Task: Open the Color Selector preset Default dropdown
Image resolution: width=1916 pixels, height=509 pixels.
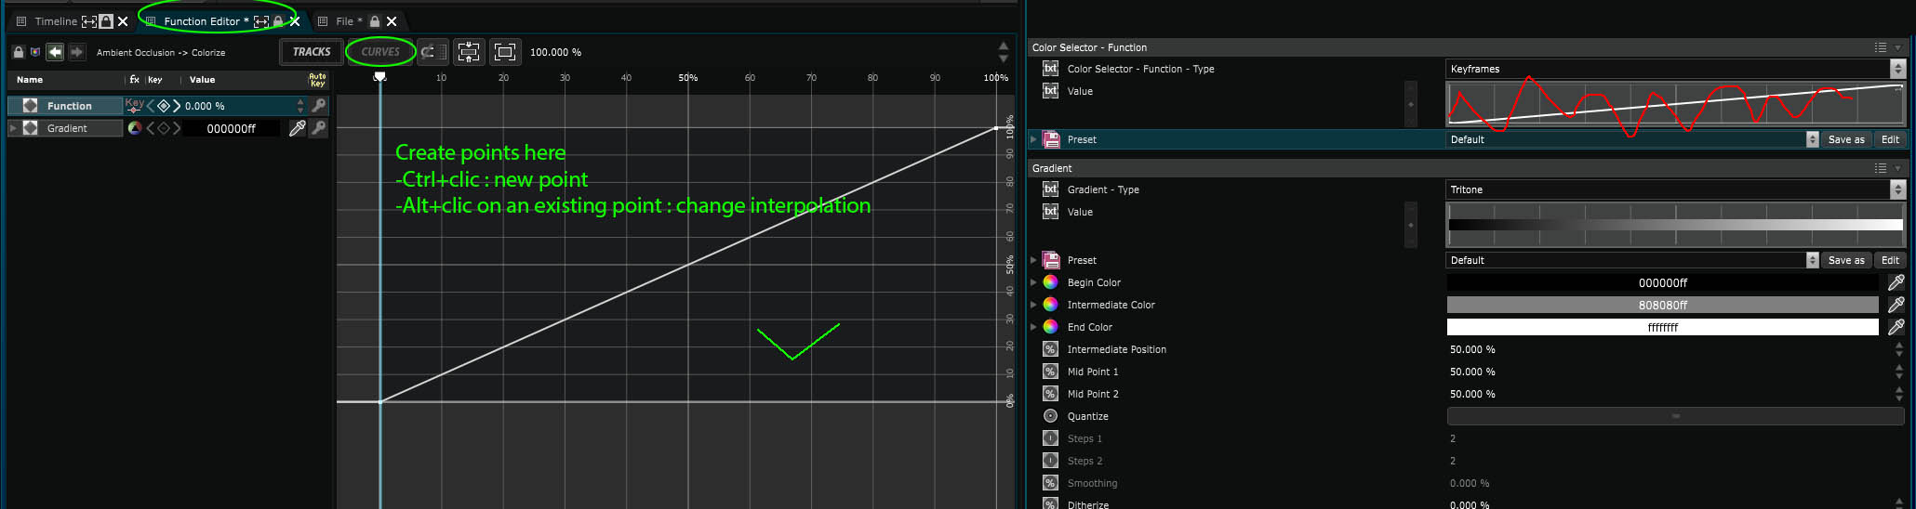Action: [x=1632, y=139]
